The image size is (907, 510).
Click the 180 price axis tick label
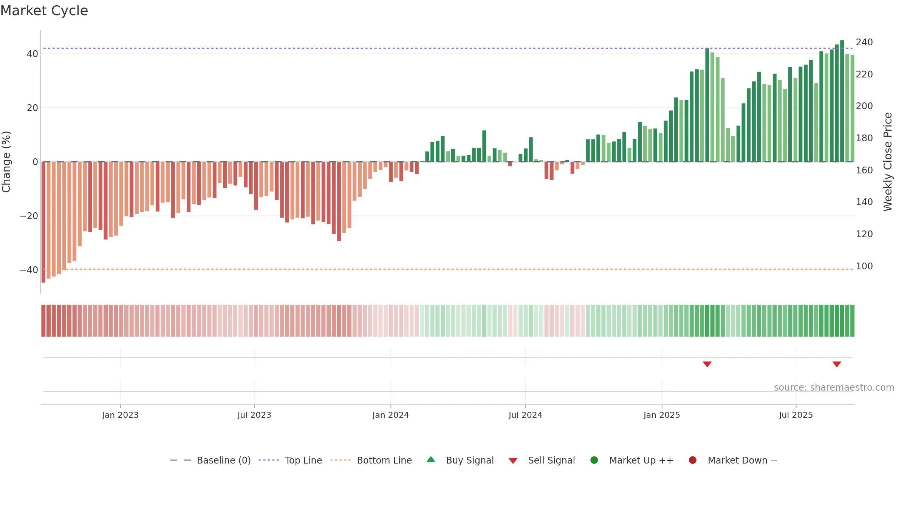point(864,138)
